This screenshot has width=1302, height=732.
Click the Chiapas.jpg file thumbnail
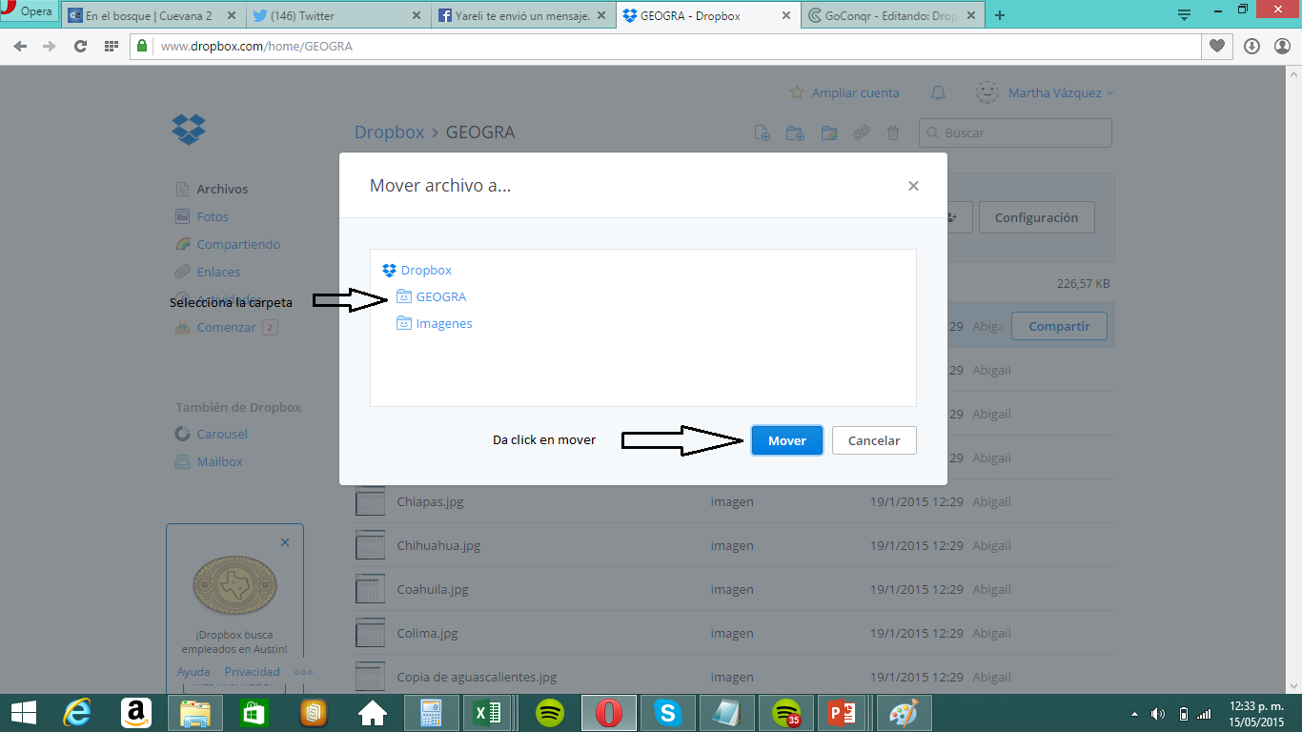point(370,501)
